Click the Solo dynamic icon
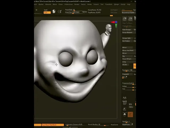170x128 pixels. (x=125, y=114)
